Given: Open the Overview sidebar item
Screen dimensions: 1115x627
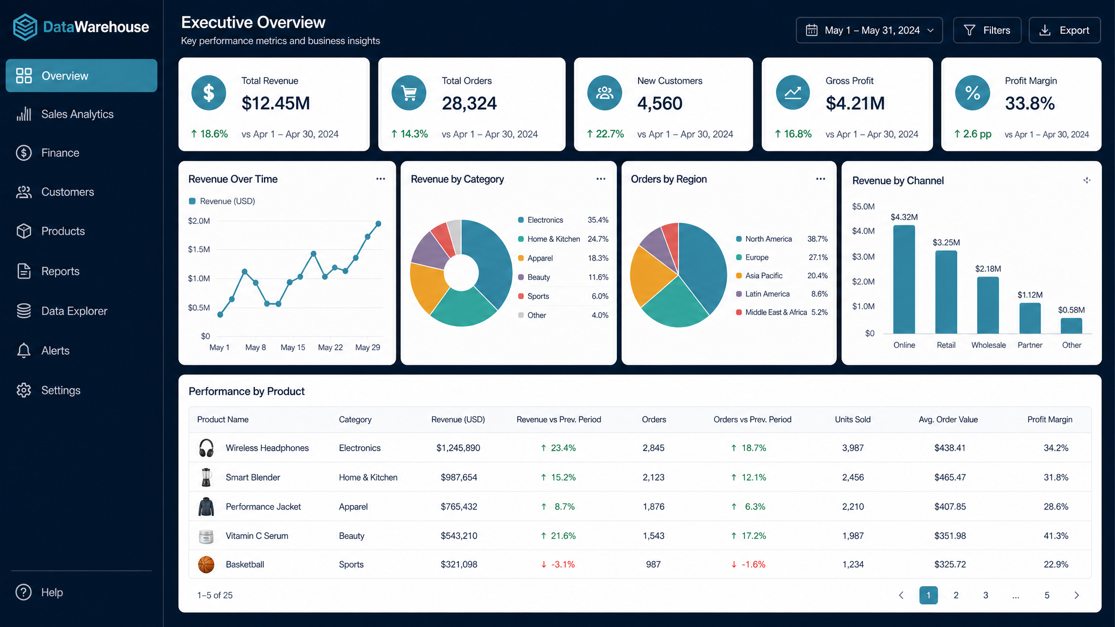Looking at the screenshot, I should pyautogui.click(x=82, y=76).
